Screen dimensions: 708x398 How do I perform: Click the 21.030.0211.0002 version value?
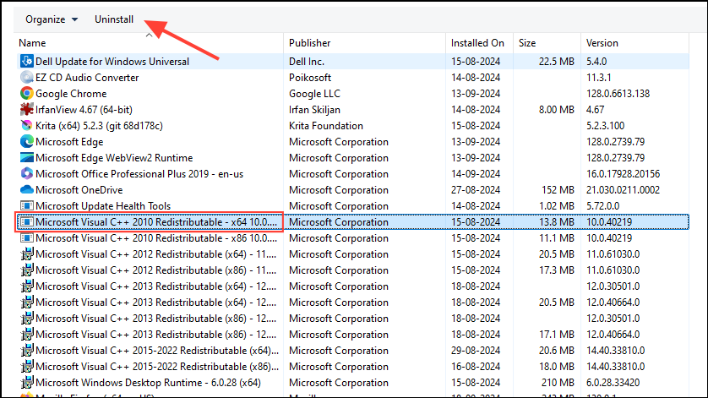[x=623, y=190]
